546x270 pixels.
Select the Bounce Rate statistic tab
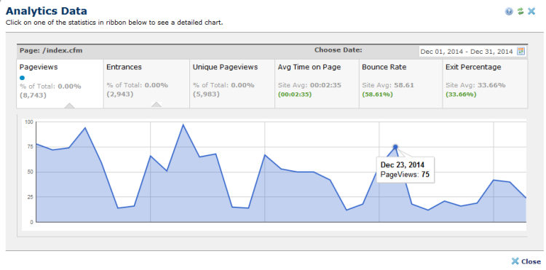coord(400,84)
